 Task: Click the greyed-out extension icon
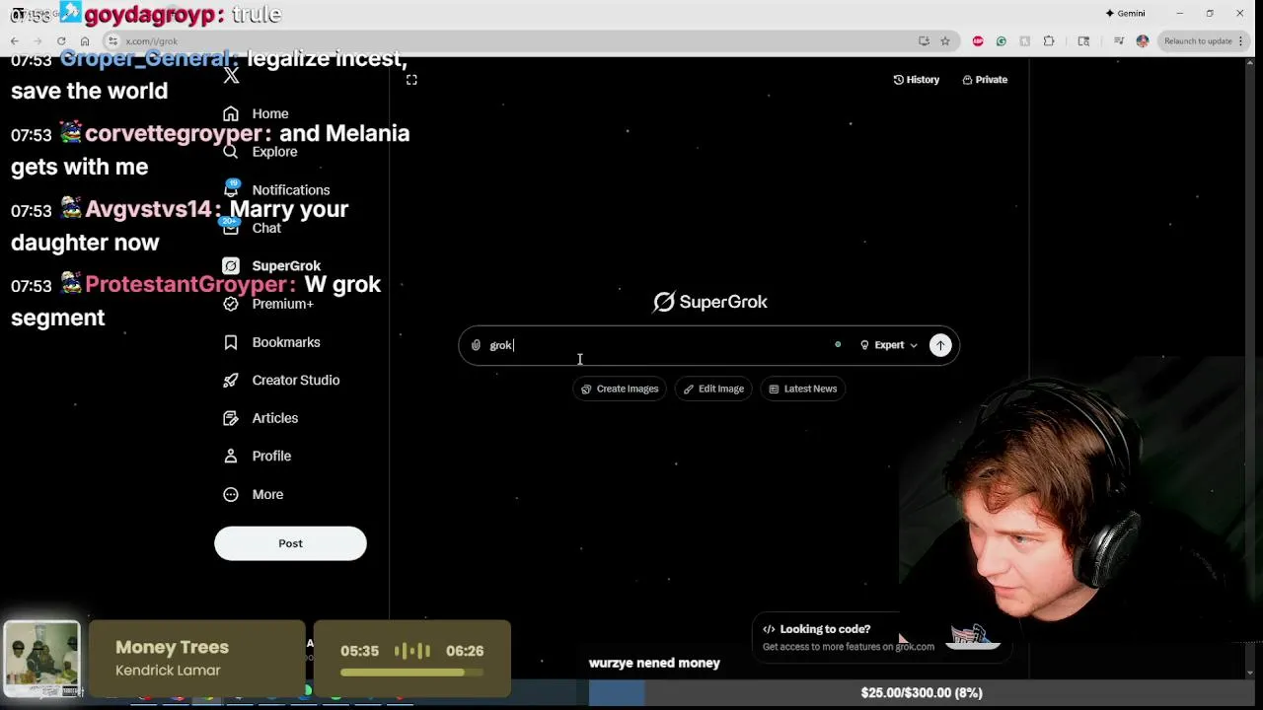(1025, 41)
